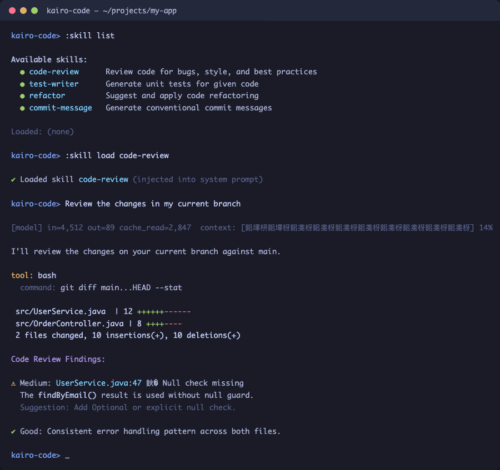The width and height of the screenshot is (500, 470).
Task: Click the green bullet beside code-review skill
Action: (22, 72)
